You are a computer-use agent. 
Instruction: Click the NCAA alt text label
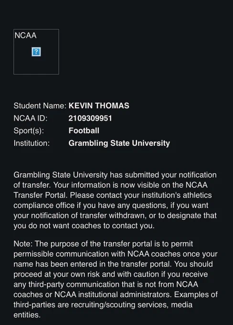pyautogui.click(x=25, y=36)
